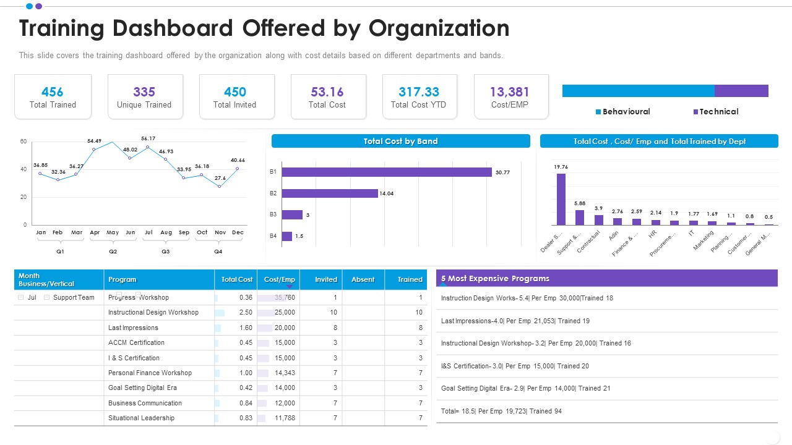Select the Last Impressions program cell

[x=159, y=328]
